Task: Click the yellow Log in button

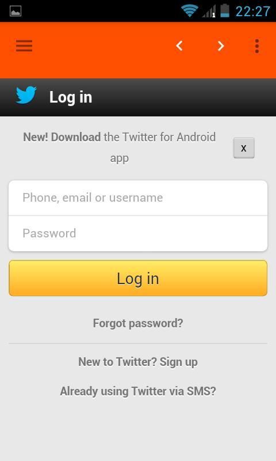Action: pyautogui.click(x=138, y=278)
